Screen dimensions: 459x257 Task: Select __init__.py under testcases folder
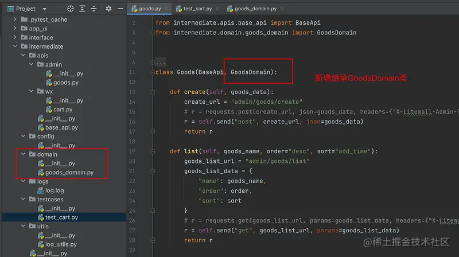pos(60,208)
